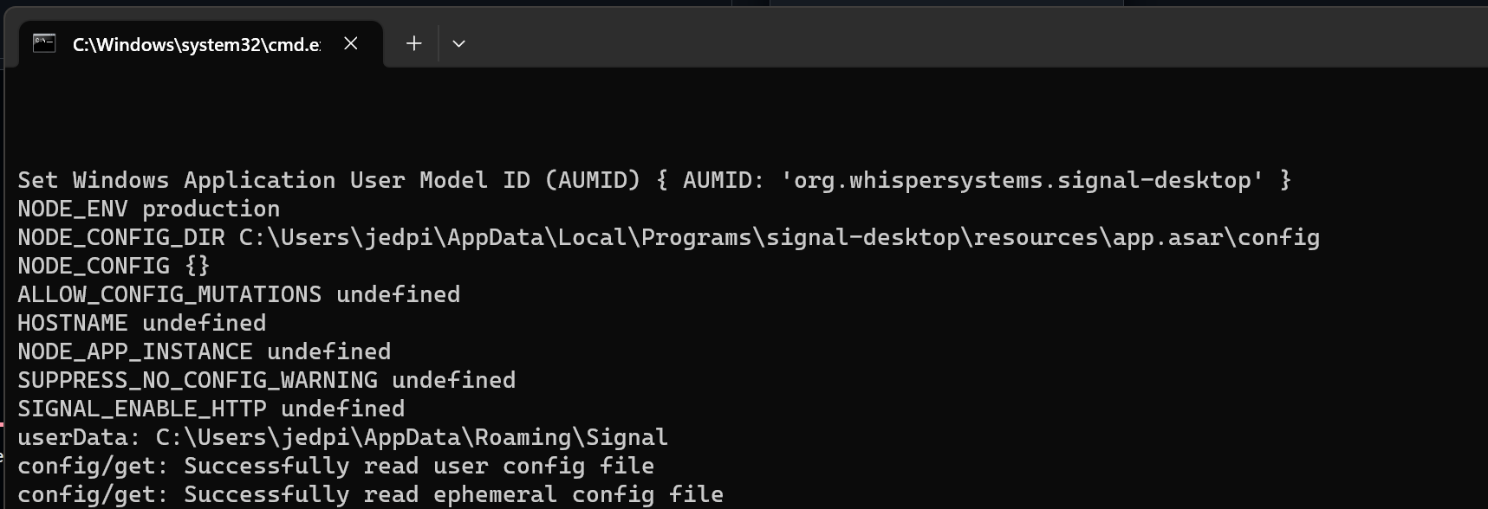Click 'SIGNAL_ENABLE_HTTP undefined' text

pyautogui.click(x=210, y=408)
